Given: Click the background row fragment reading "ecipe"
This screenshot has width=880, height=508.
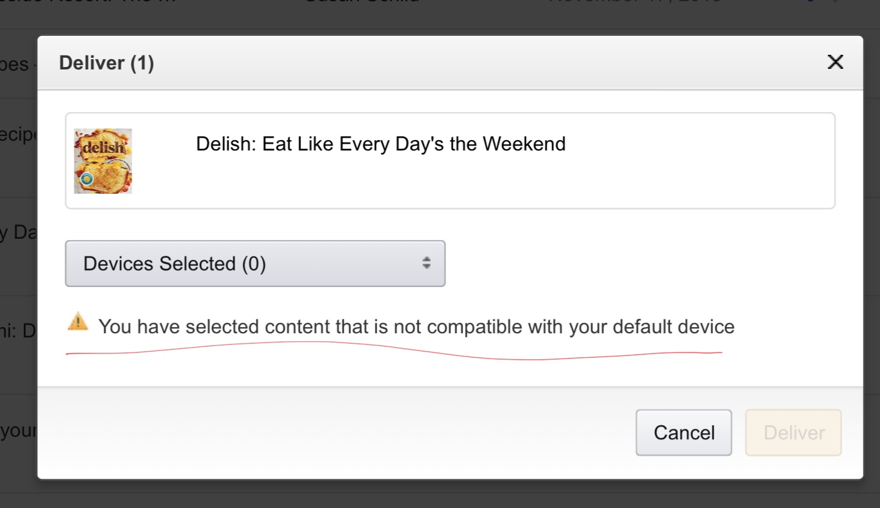Looking at the screenshot, I should click(x=19, y=135).
